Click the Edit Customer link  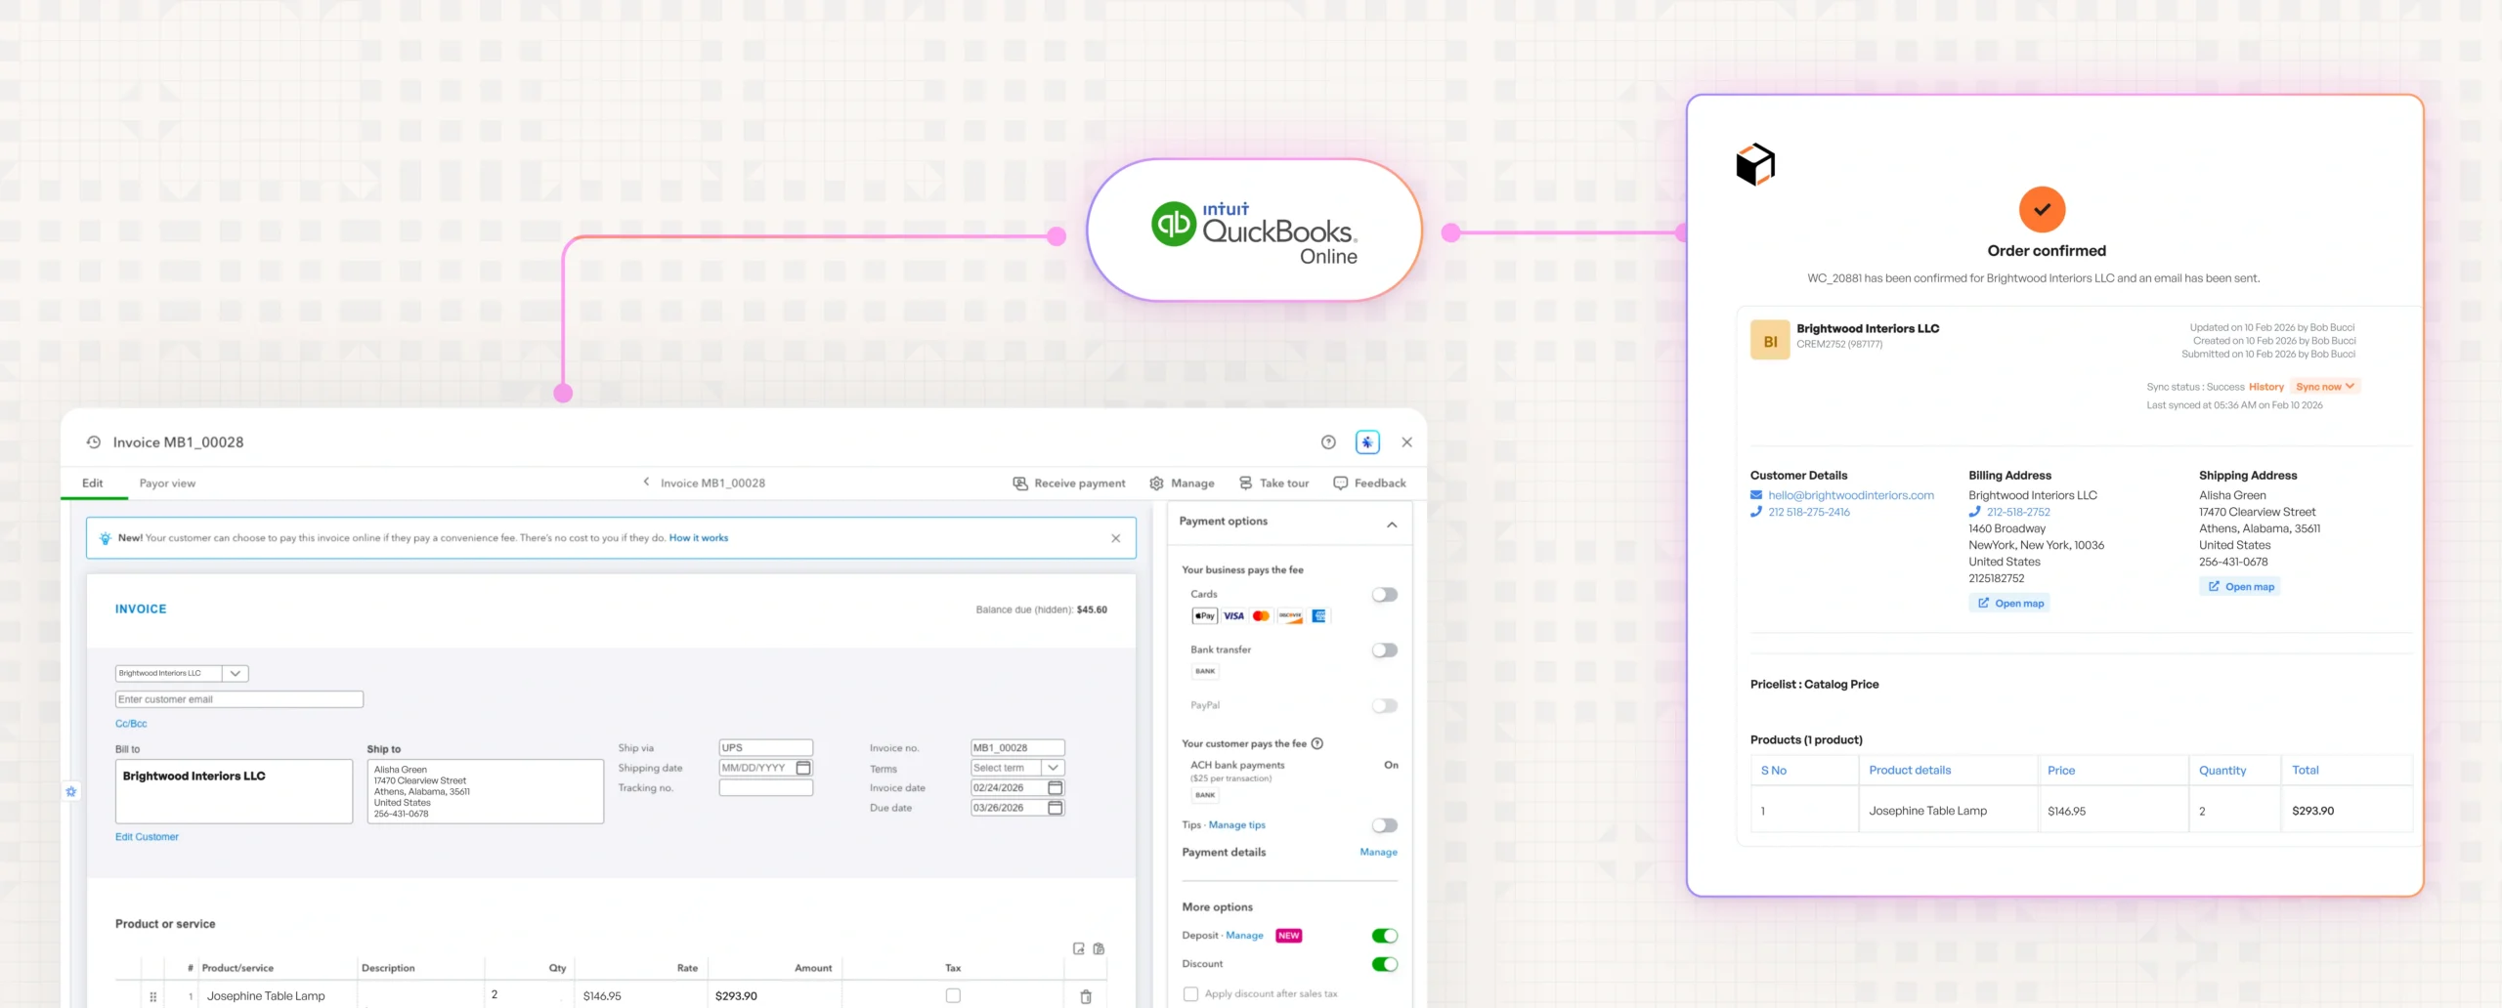pyautogui.click(x=147, y=837)
